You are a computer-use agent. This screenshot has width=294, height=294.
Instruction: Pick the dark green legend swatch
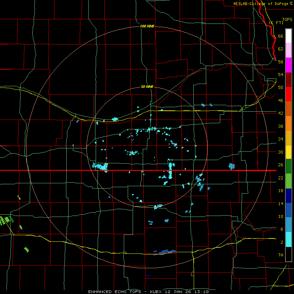[x=288, y=166]
